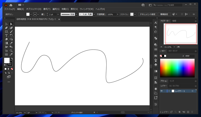The width and height of the screenshot is (201, 117).
Task: Swap fill and stroke arrow icon
Action: coord(12,59)
